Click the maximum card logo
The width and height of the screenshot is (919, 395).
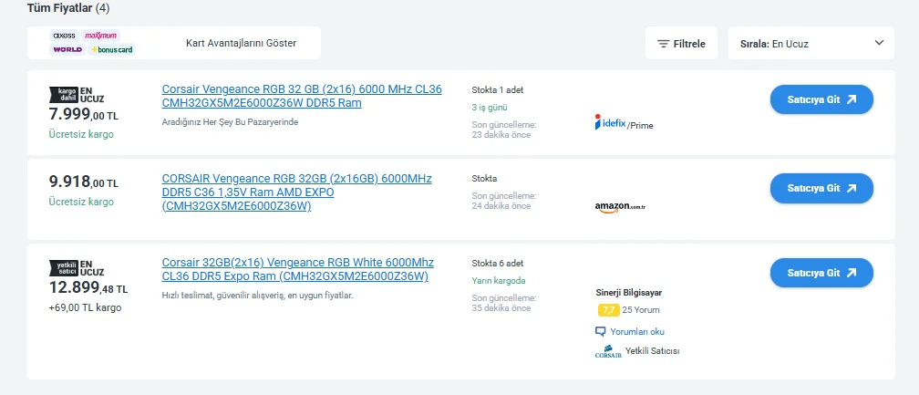coord(101,36)
